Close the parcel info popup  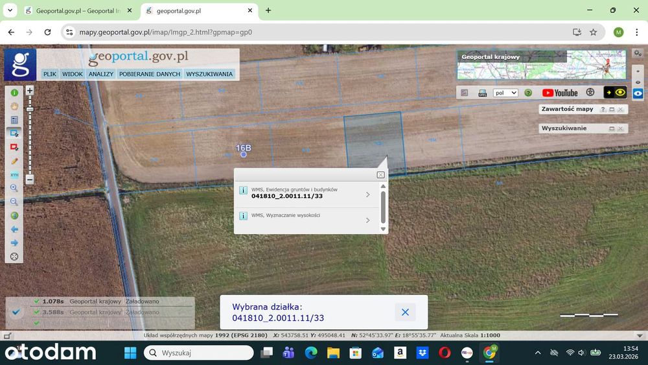coord(380,175)
